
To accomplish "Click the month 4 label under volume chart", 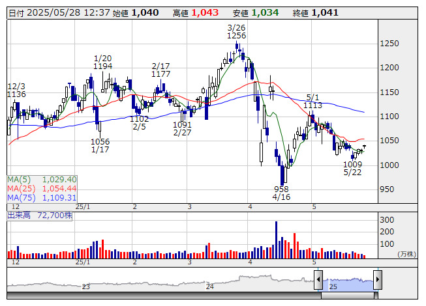I will coord(251,262).
